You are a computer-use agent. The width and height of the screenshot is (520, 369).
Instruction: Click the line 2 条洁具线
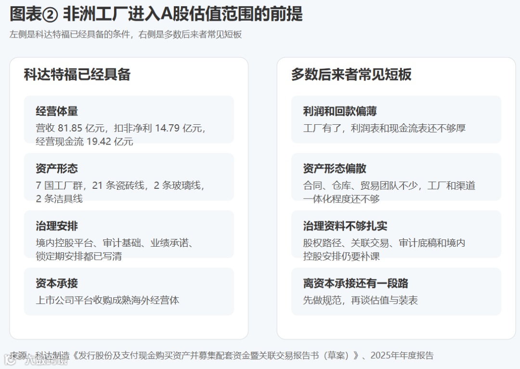coord(59,199)
